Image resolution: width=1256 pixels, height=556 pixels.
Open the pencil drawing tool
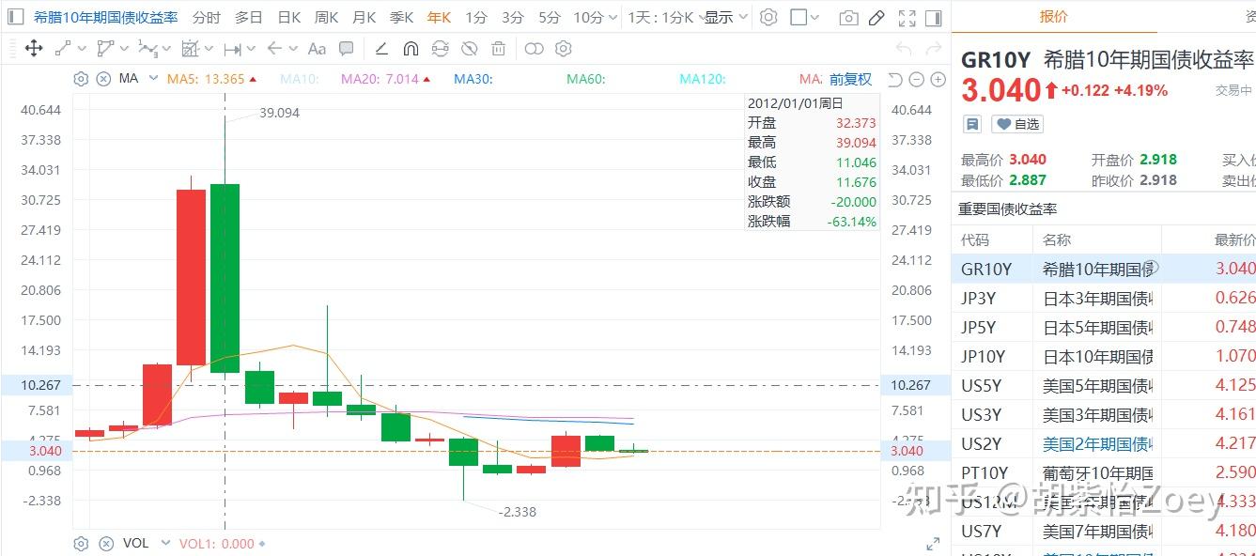[876, 18]
